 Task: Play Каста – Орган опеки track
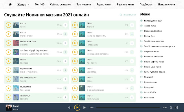[x=8, y=34]
